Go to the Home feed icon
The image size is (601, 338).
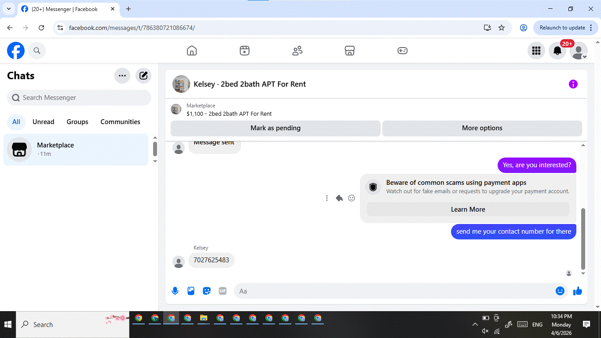pos(192,51)
